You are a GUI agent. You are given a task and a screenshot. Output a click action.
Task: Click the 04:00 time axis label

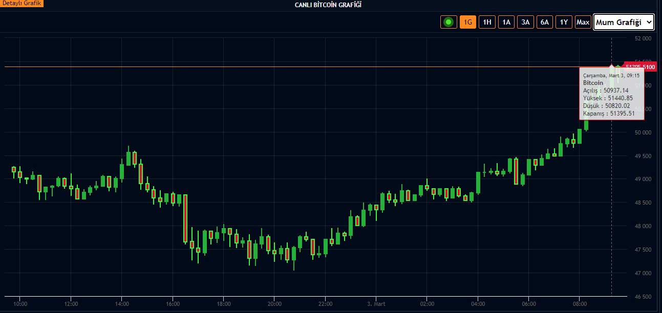tap(478, 304)
